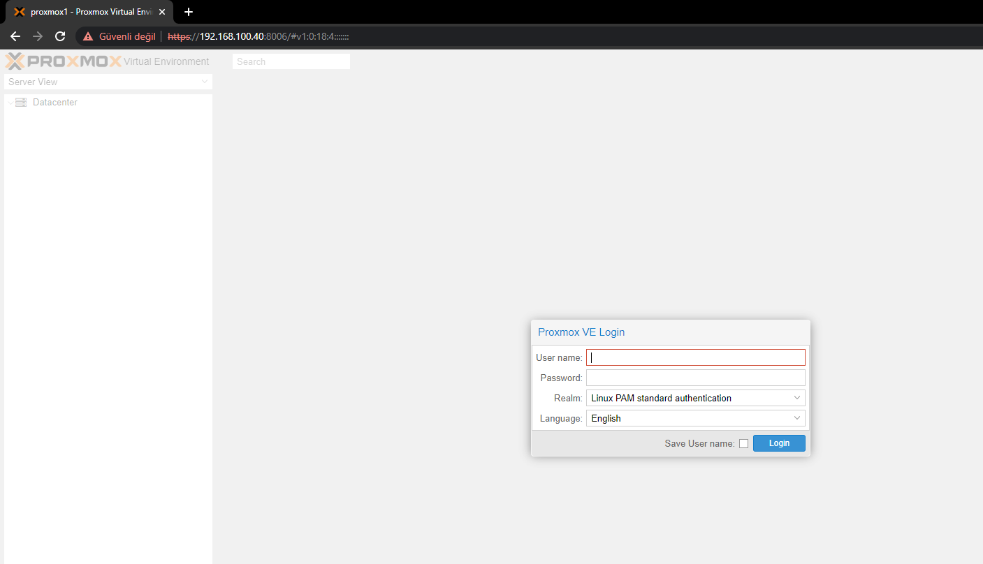Collapse the Datacenter tree node arrow

pyautogui.click(x=10, y=103)
